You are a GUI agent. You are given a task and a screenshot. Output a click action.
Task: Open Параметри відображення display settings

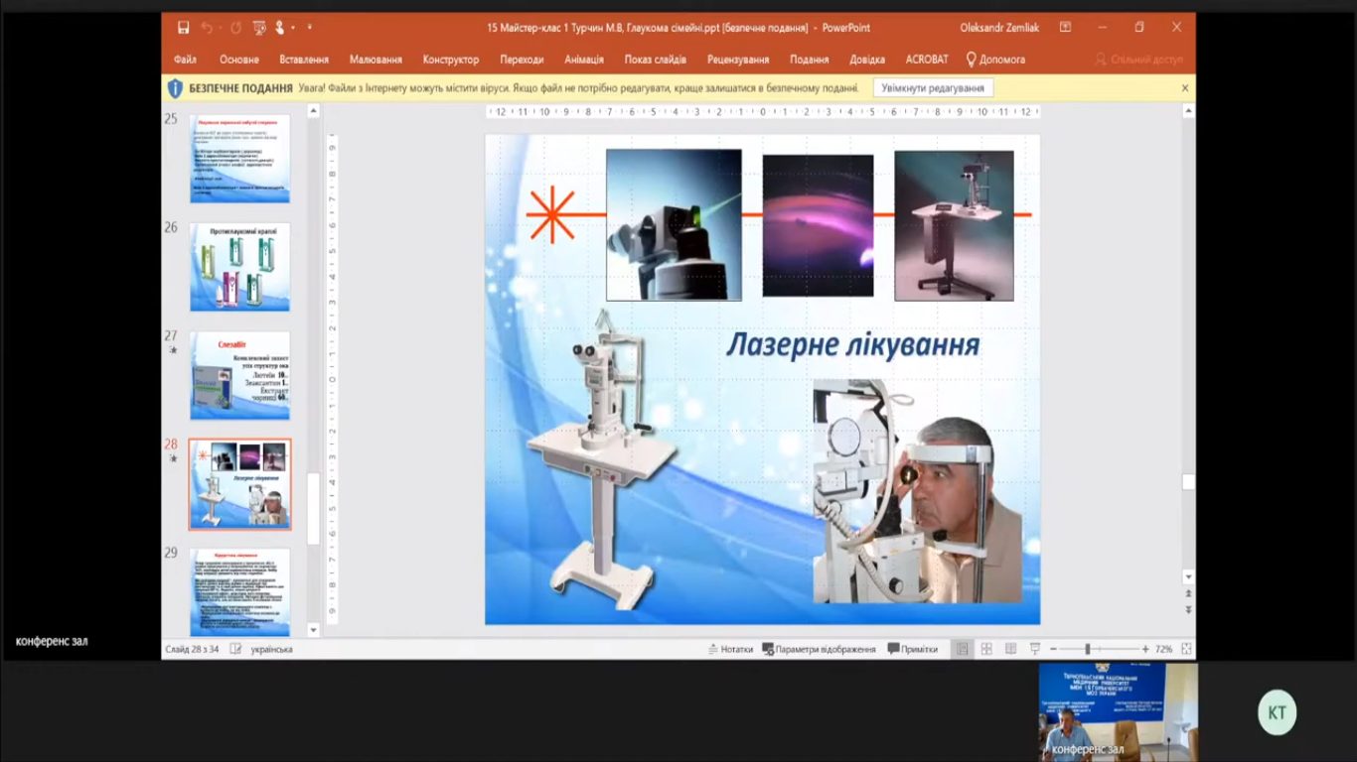(x=819, y=649)
